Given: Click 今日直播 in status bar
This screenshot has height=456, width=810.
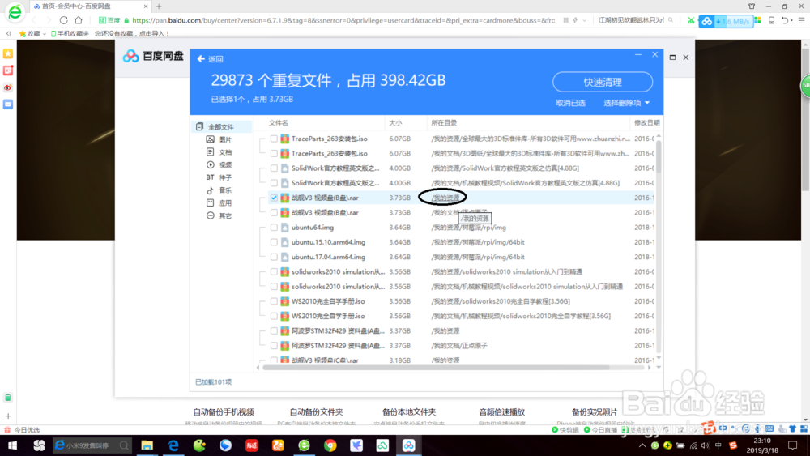Looking at the screenshot, I should click(600, 429).
